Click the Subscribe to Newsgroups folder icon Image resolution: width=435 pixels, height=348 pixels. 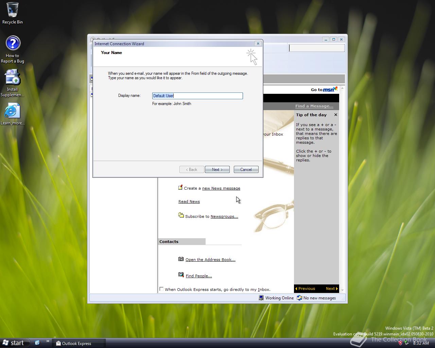pyautogui.click(x=181, y=215)
